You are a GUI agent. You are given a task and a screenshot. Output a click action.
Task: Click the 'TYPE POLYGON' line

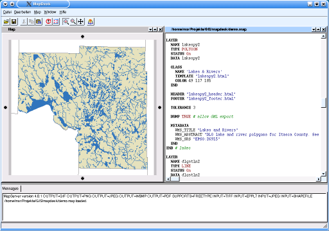(184, 49)
